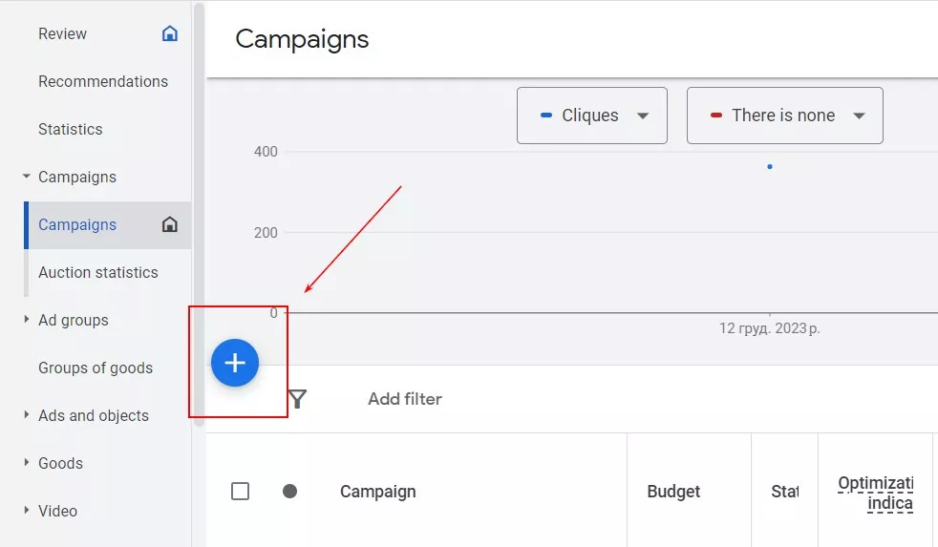Viewport: 938px width, 547px height.
Task: Click the status dot column header
Action: point(289,491)
